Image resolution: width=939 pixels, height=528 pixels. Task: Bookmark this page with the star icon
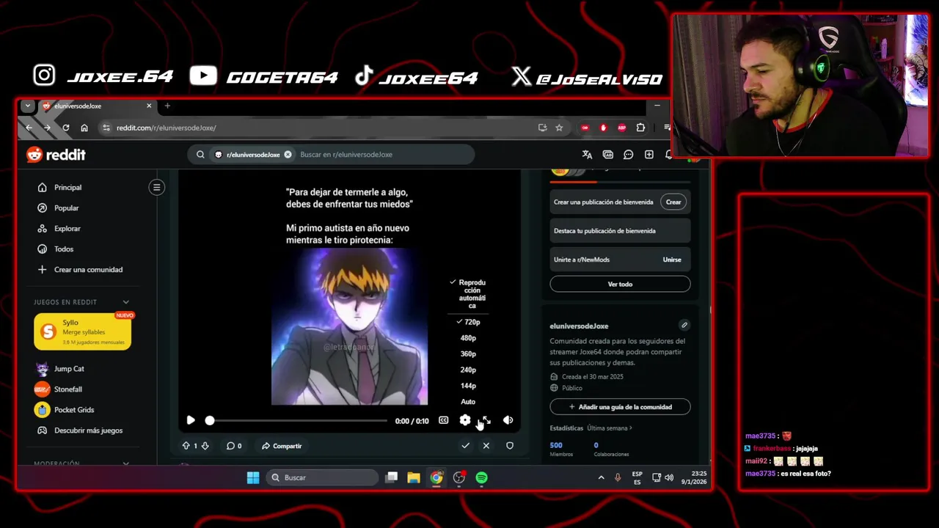[x=559, y=128]
